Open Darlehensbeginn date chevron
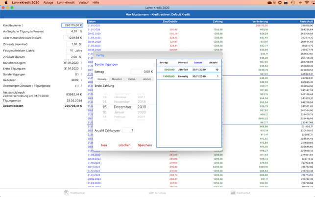The width and height of the screenshot is (315, 197). click(81, 63)
